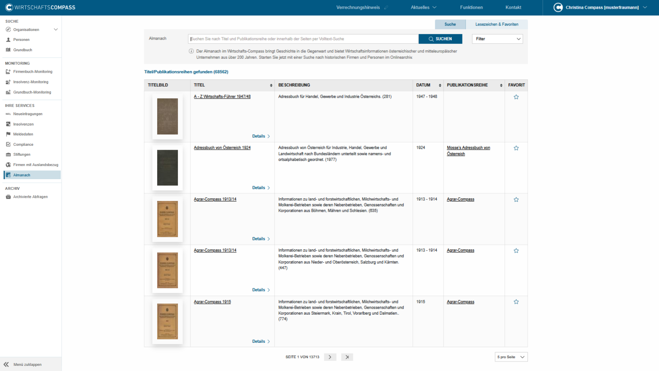Switch to the Suche tab

coord(450,24)
